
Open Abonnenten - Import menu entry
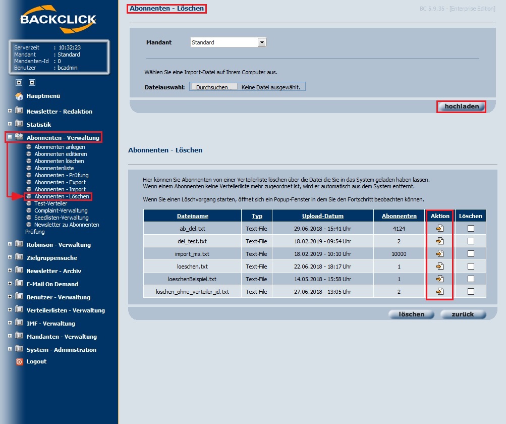click(x=60, y=189)
